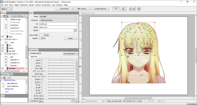Open the Deformer menu in menu bar
The image size is (197, 105).
(24, 5)
